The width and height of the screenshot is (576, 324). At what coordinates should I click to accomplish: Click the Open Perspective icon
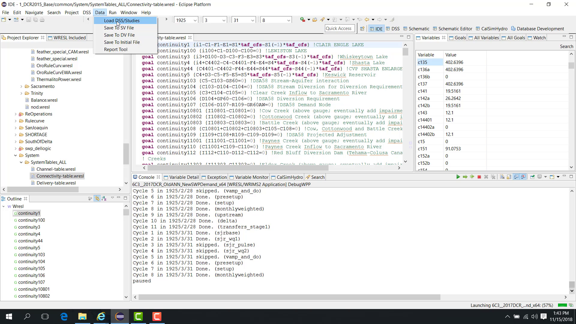point(362,29)
